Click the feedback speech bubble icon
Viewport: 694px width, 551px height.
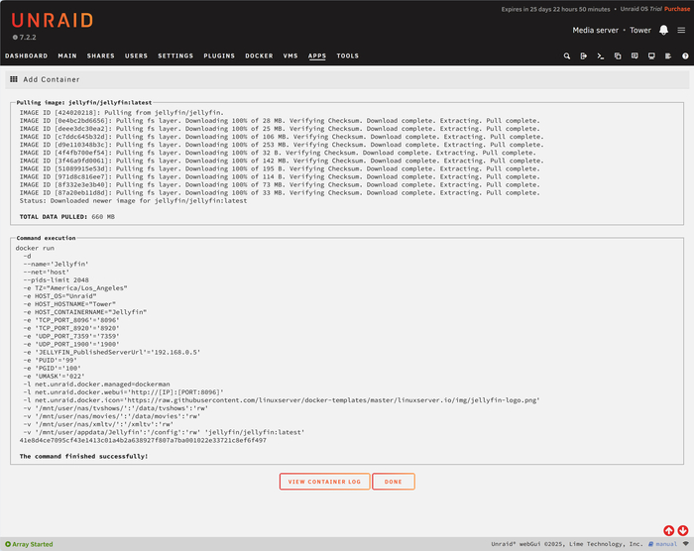click(634, 56)
